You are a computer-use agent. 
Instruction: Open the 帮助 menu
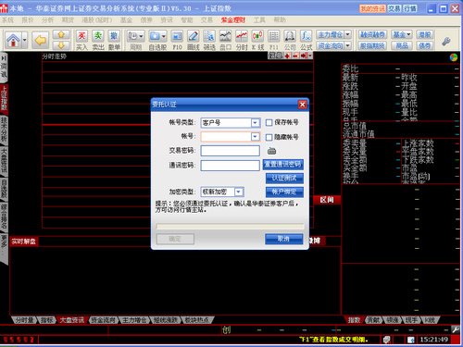click(x=280, y=20)
